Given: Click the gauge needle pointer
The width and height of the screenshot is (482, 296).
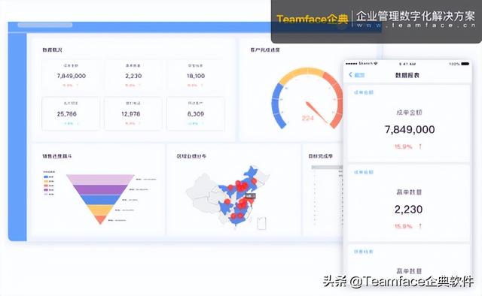Looking at the screenshot, I should click(316, 112).
